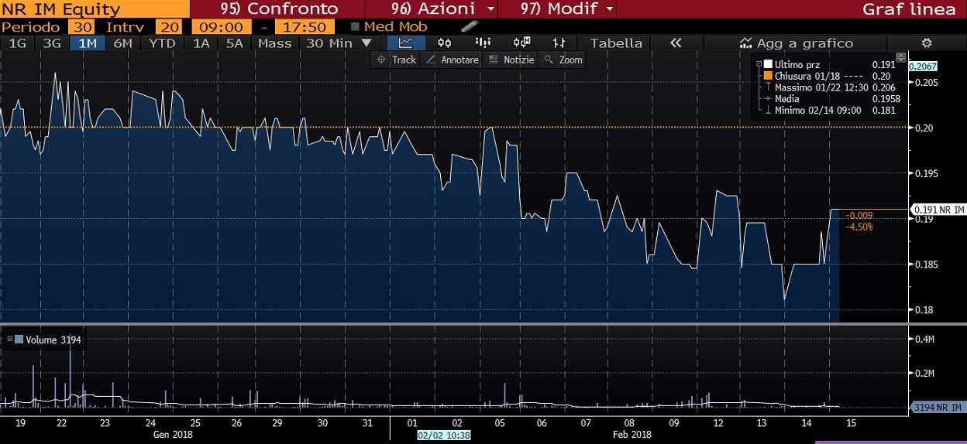Screen dimensions: 967x444
Task: Select the 6M time range tab
Action: pos(122,43)
